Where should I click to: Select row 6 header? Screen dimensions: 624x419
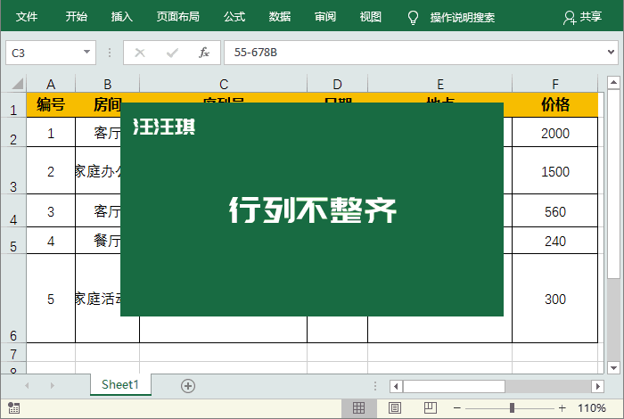13,298
